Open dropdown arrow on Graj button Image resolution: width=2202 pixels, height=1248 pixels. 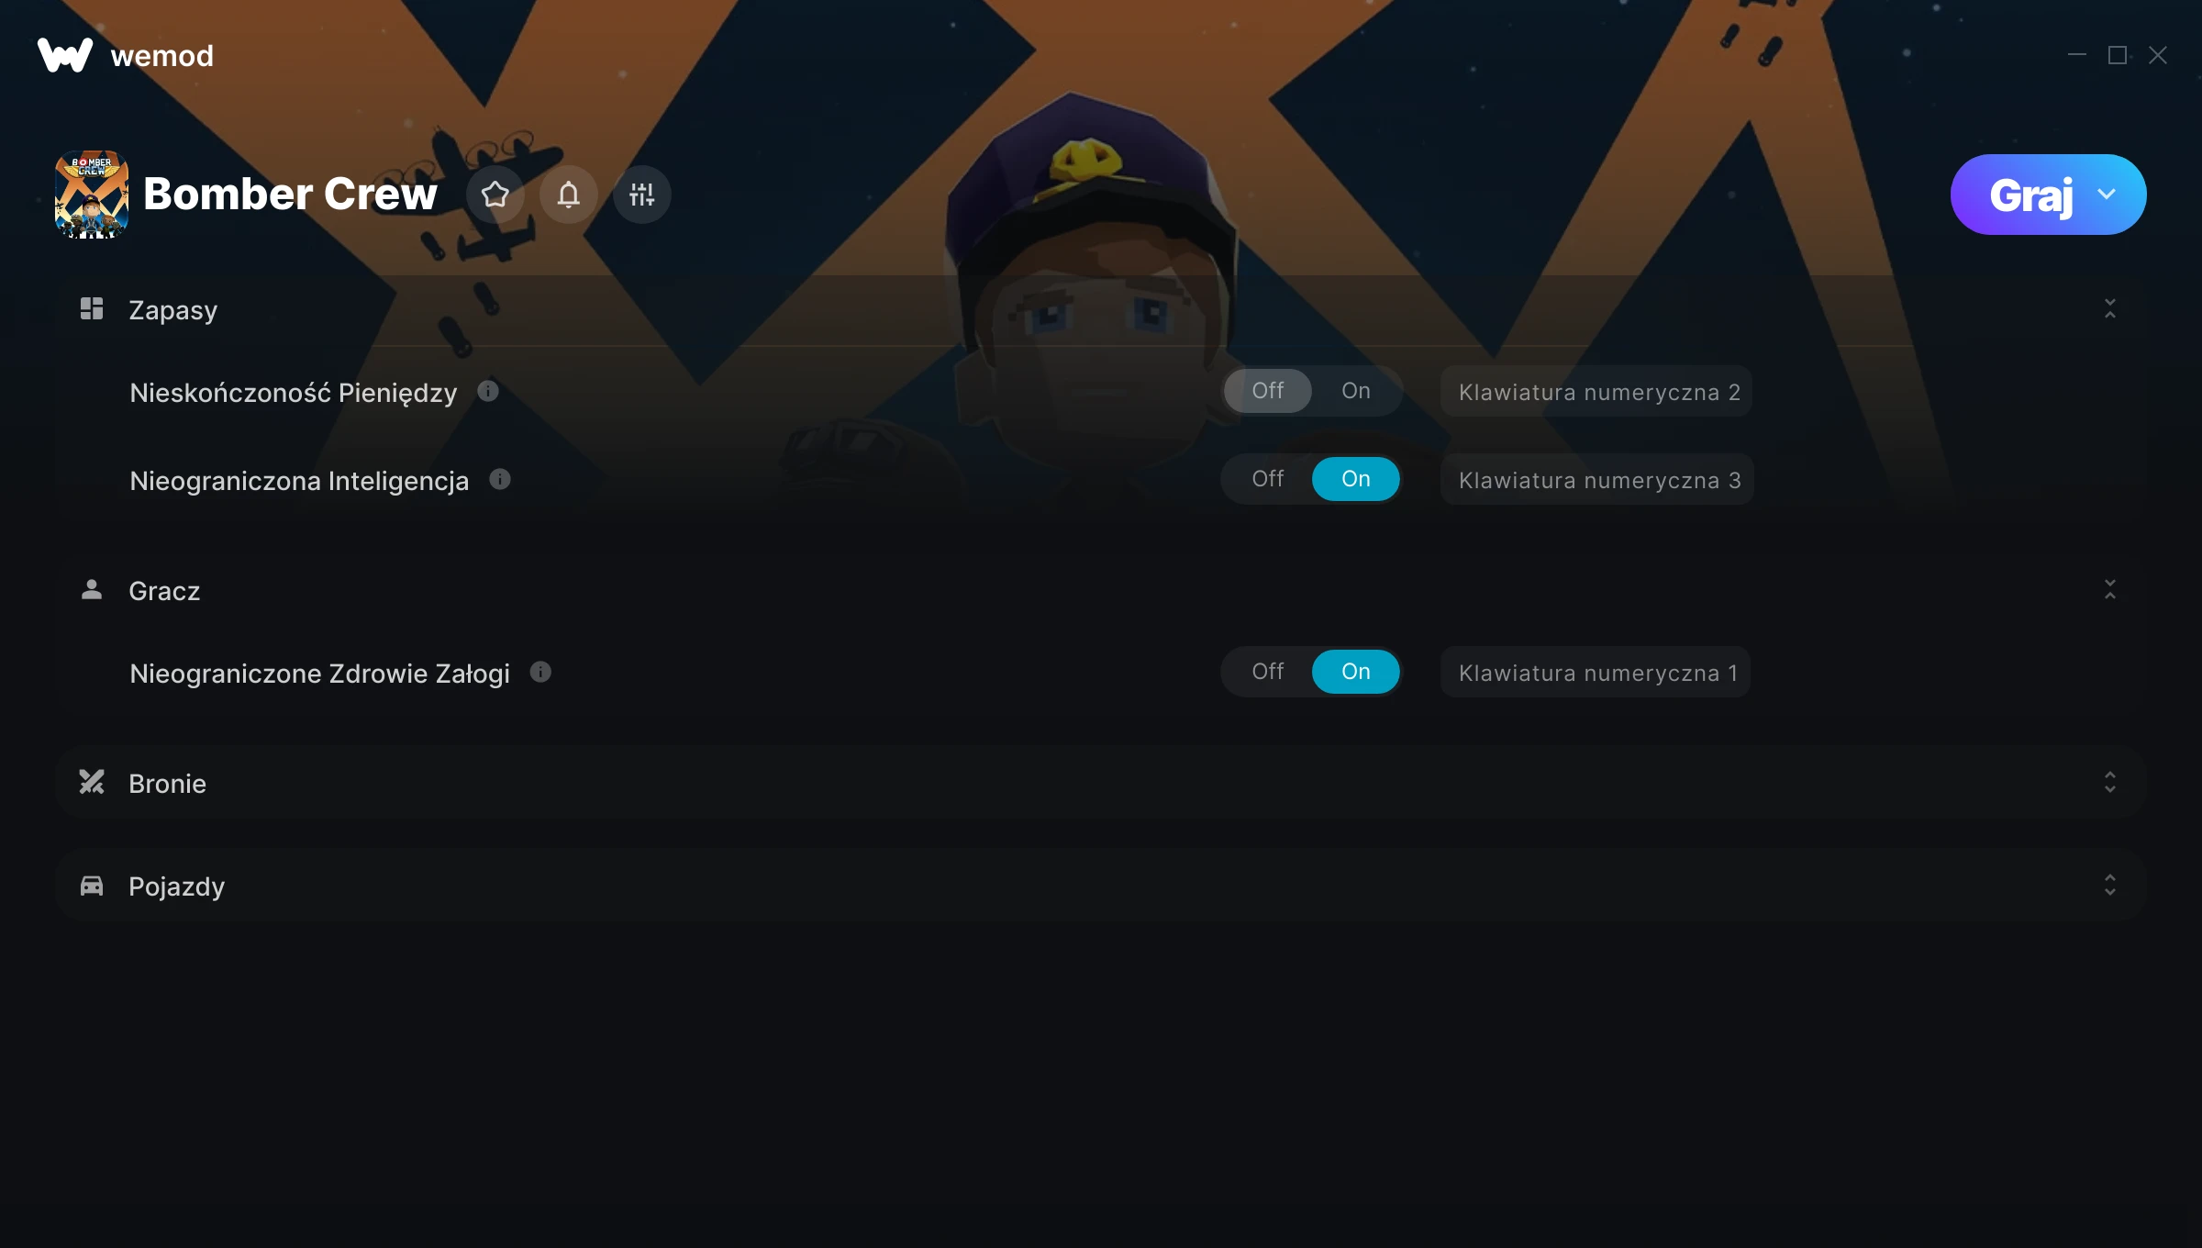pos(2107,195)
